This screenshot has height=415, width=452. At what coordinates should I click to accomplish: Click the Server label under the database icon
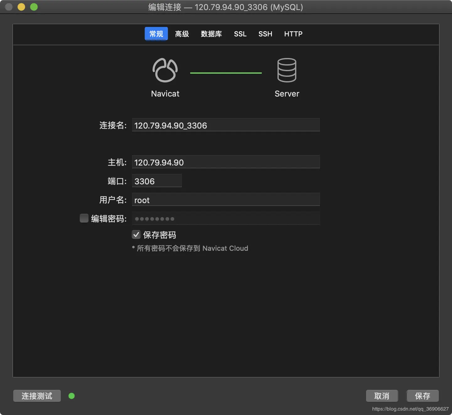pos(287,94)
